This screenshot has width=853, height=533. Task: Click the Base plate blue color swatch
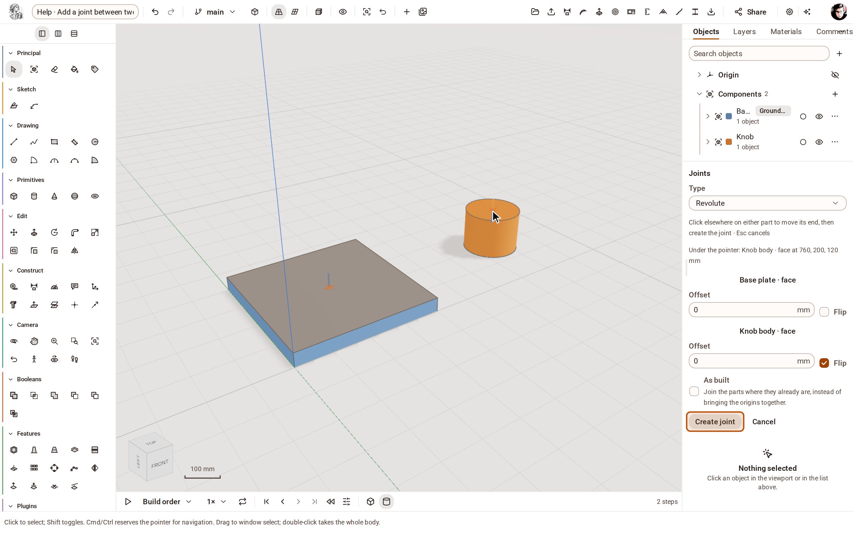coord(729,117)
